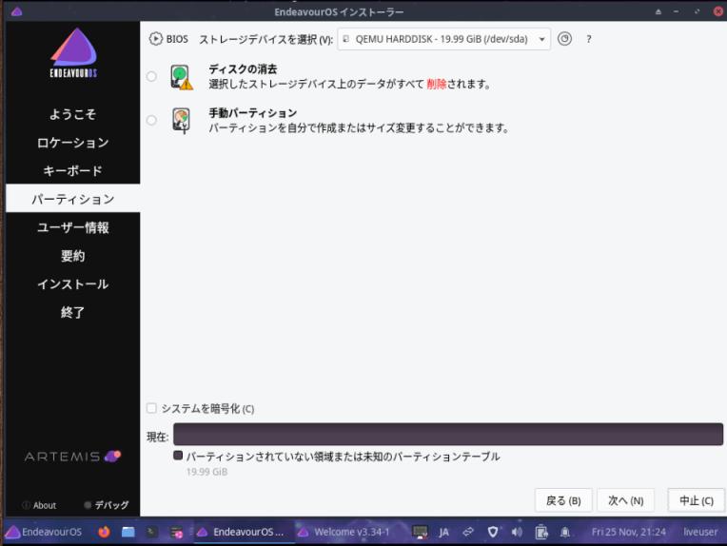The height and width of the screenshot is (546, 727).
Task: Open the About link in sidebar
Action: pos(45,505)
